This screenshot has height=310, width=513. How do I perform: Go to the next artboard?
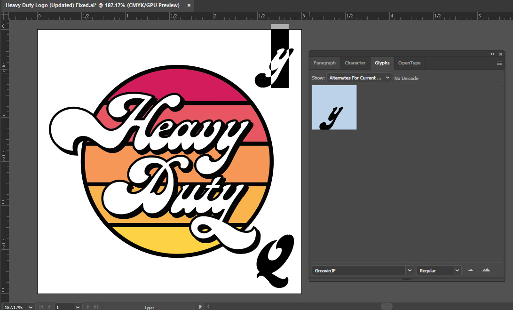(87, 307)
